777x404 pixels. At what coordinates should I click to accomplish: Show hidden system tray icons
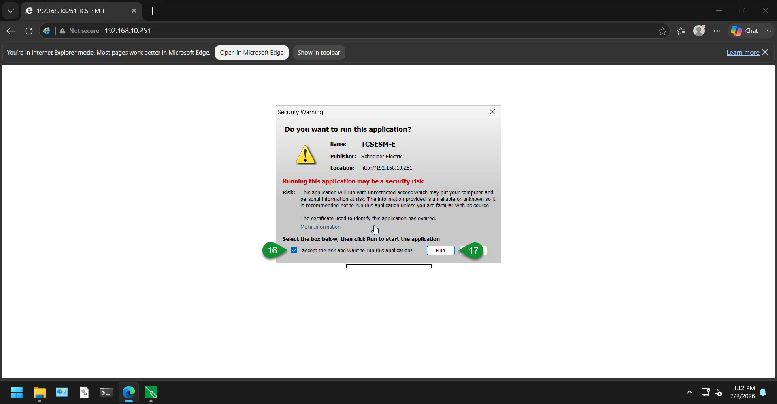tap(690, 392)
